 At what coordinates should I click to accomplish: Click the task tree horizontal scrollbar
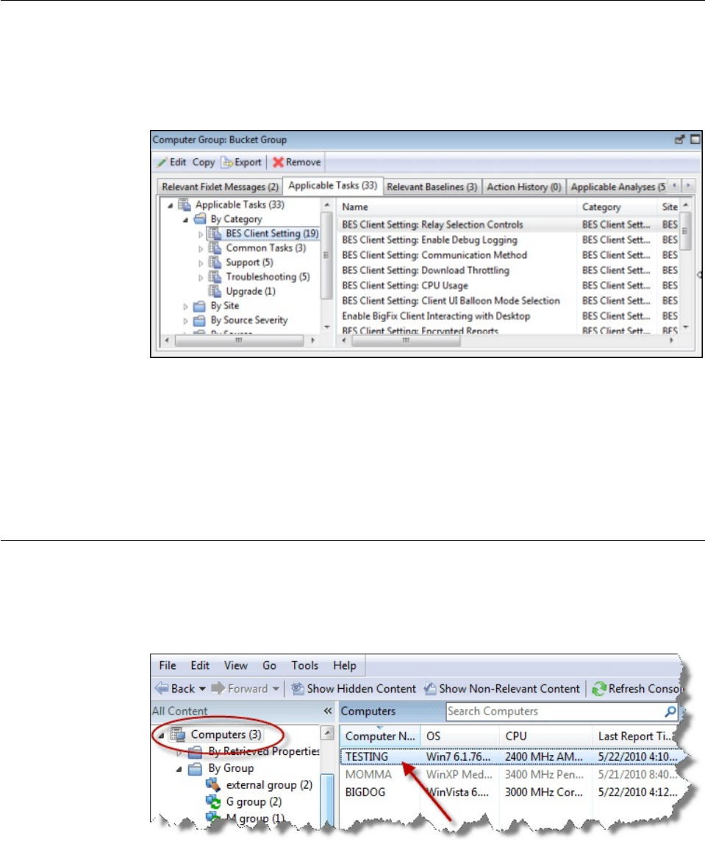click(x=240, y=340)
